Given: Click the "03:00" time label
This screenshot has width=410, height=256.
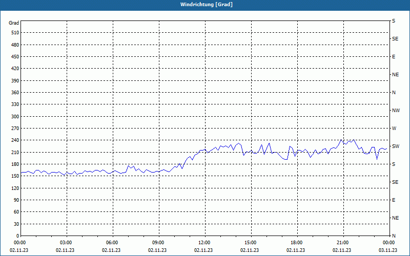Looking at the screenshot, I should [x=67, y=243].
